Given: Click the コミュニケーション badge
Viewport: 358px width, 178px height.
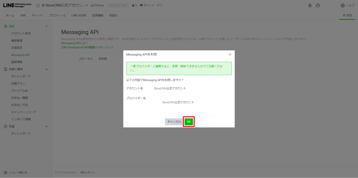Looking at the screenshot, I should click(x=118, y=6).
